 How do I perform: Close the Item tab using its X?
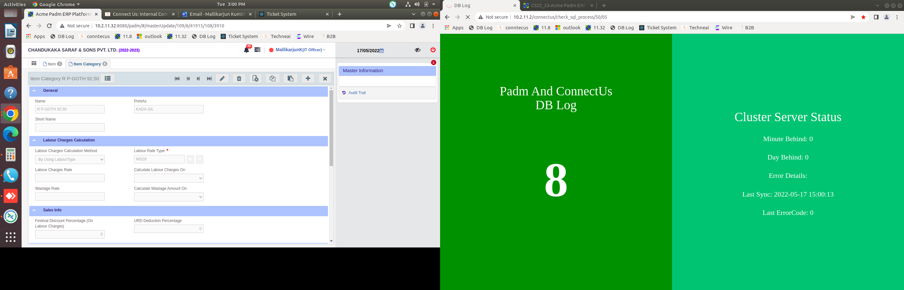pos(60,64)
